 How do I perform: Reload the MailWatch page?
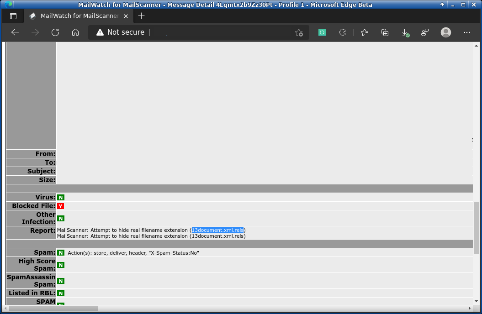tap(55, 32)
